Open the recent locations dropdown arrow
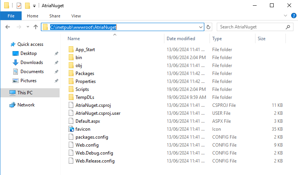The width and height of the screenshot is (298, 175). 28,27
